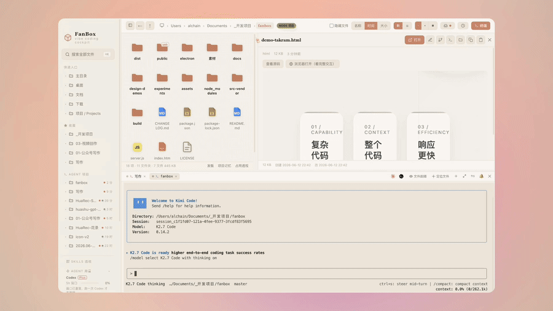Go back with the left arrow
The width and height of the screenshot is (553, 311).
coord(140,25)
